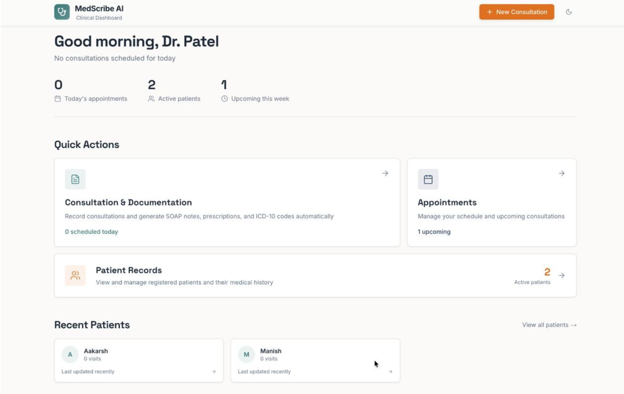624x394 pixels.
Task: Open Manish's record using the card arrow
Action: tap(390, 372)
